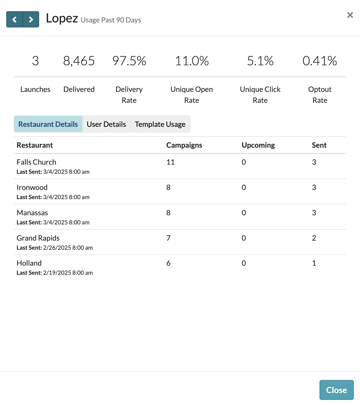Select the Restaurant Details tab
360x405 pixels.
point(48,124)
